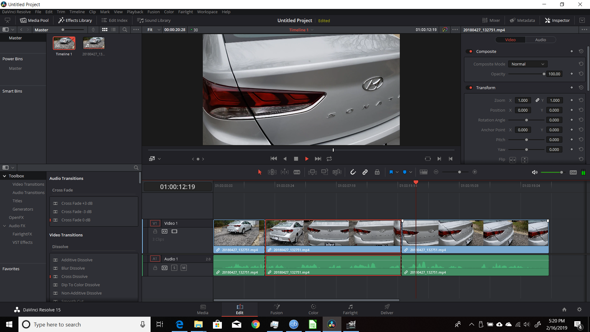Open viewer zoom Fit dropdown

(154, 30)
